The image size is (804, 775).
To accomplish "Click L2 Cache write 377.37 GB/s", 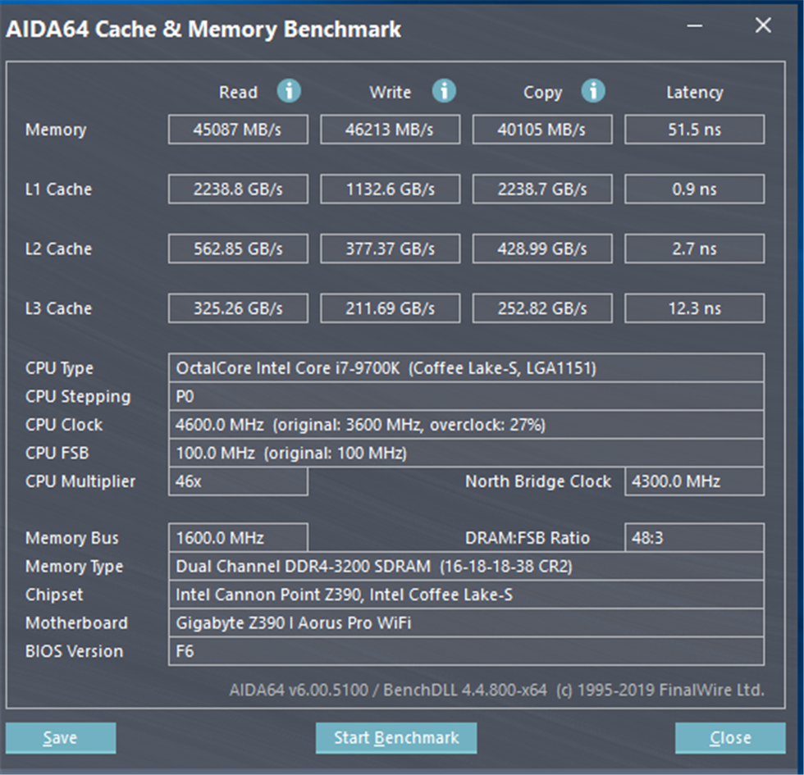I will [390, 248].
